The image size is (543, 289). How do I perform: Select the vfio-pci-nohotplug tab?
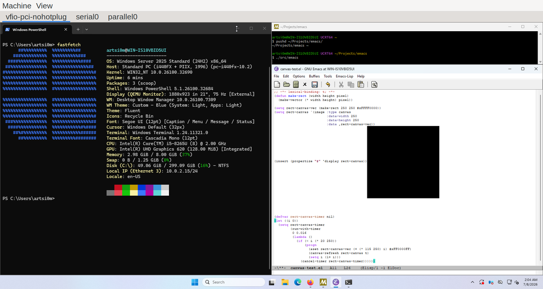pos(36,17)
